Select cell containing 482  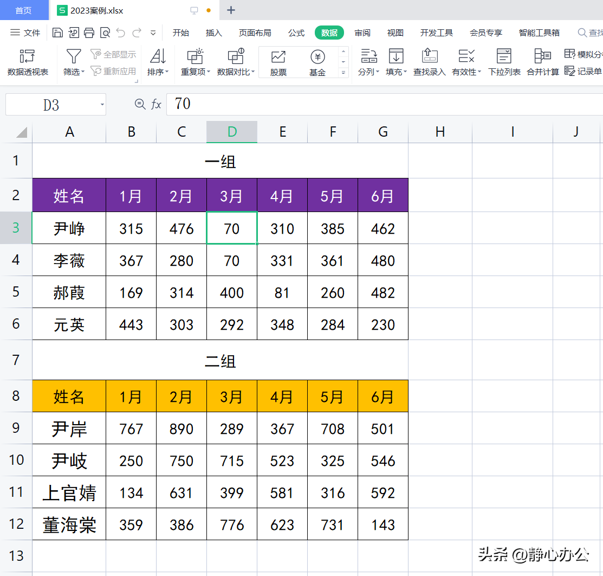tap(383, 292)
